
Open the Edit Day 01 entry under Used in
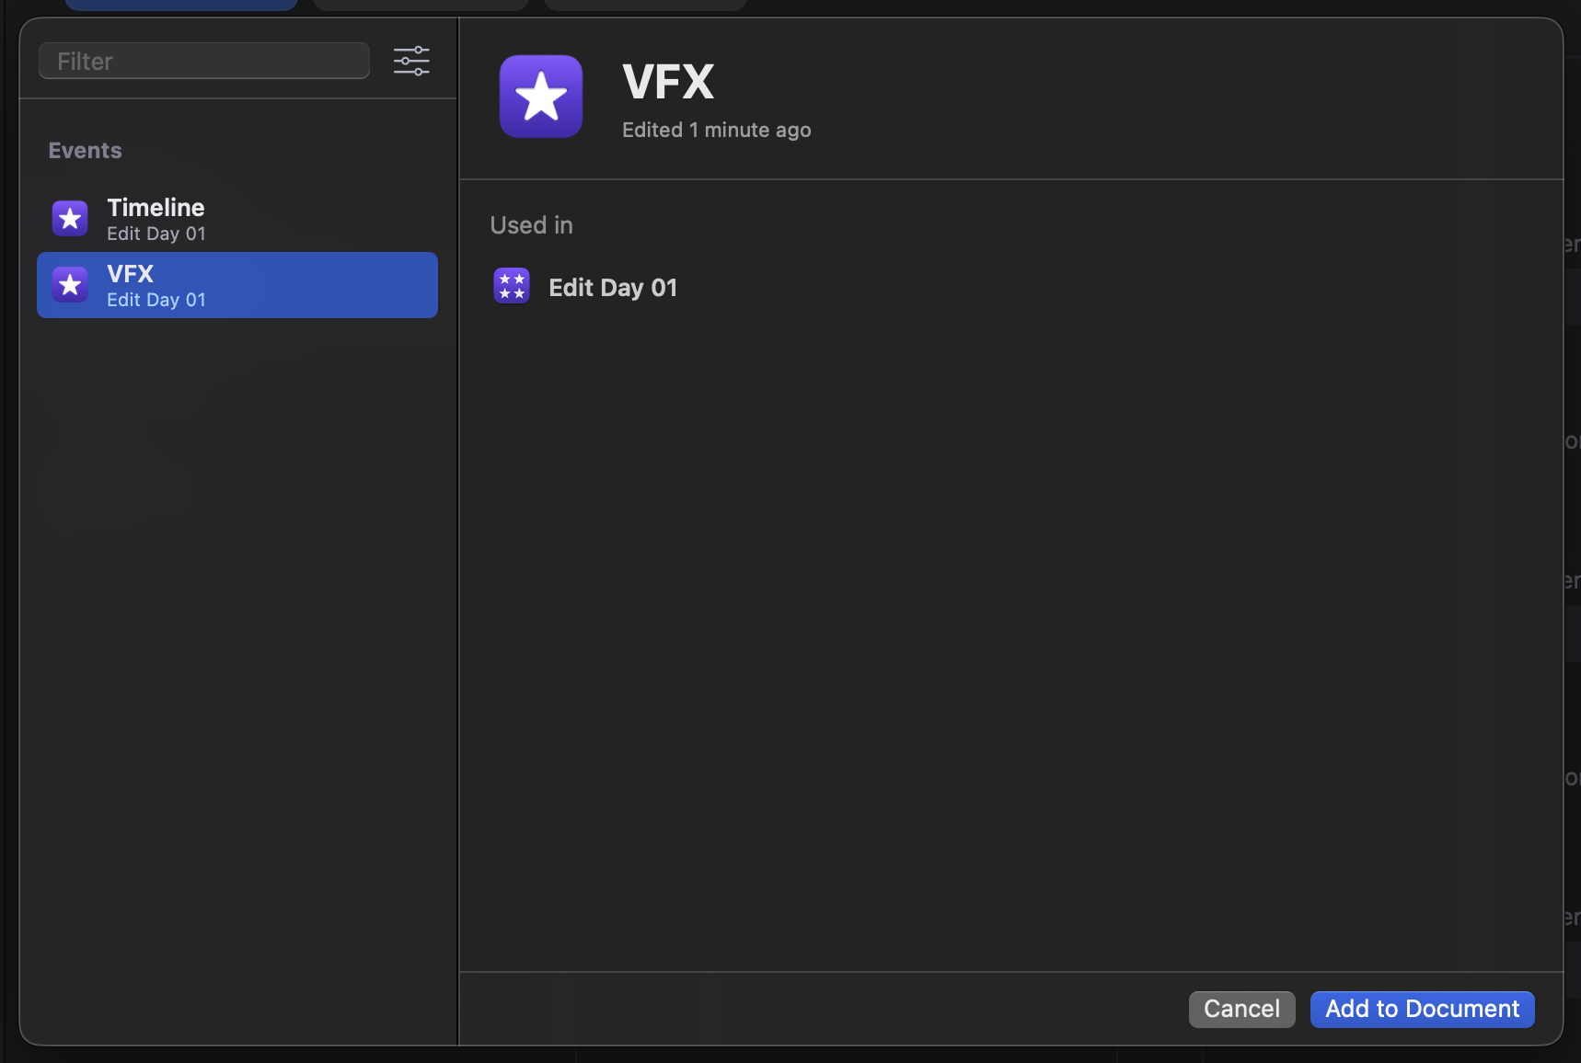[613, 288]
